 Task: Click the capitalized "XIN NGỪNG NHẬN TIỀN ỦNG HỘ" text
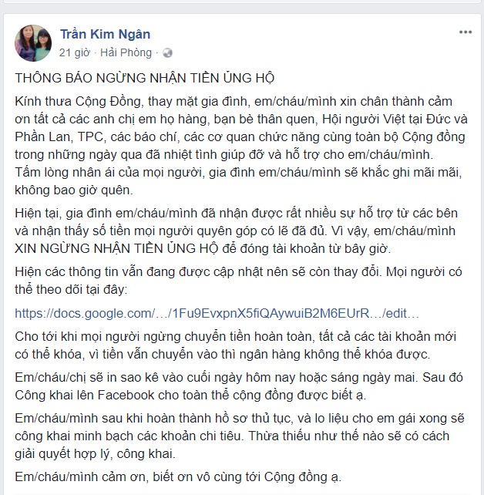tap(116, 249)
